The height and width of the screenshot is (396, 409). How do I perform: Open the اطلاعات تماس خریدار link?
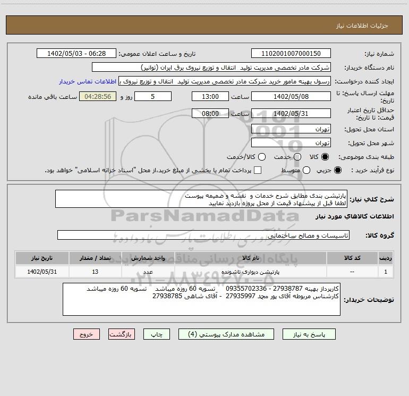88,81
